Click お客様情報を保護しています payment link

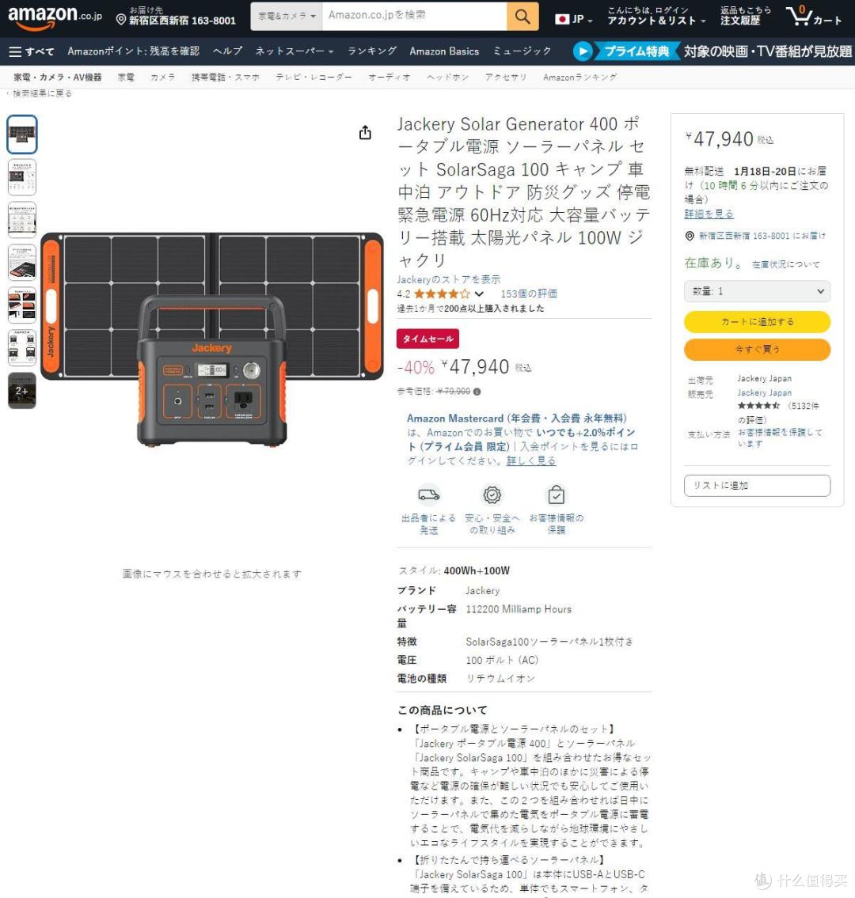coord(780,438)
